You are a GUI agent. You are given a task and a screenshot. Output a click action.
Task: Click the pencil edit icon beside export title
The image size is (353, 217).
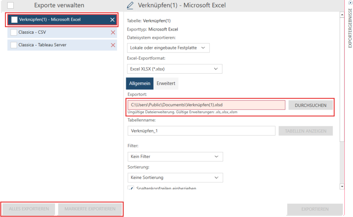131,5
